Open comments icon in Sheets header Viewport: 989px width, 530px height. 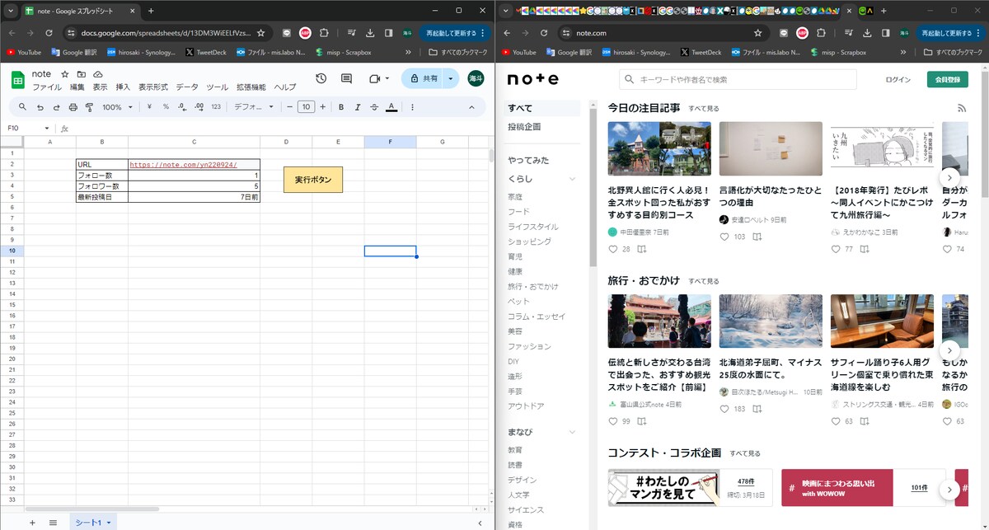click(346, 78)
